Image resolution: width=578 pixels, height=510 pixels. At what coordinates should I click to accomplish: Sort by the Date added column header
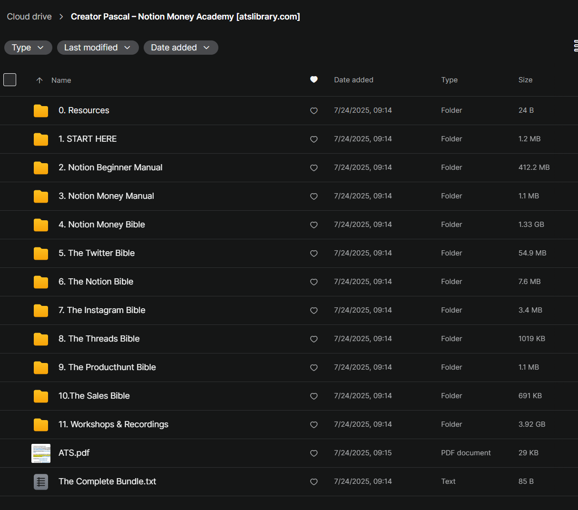coord(353,80)
